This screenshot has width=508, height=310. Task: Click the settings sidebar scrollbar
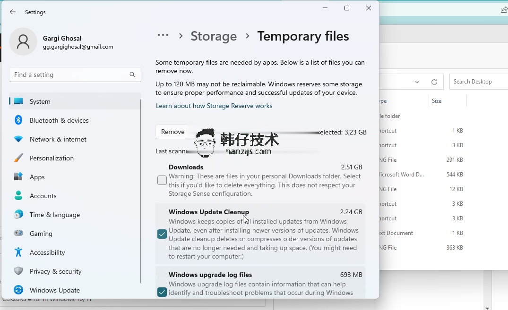(141, 191)
